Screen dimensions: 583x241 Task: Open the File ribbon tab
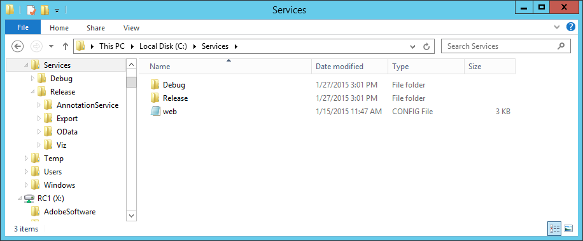coord(23,27)
